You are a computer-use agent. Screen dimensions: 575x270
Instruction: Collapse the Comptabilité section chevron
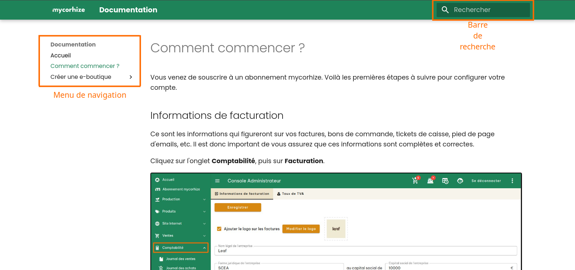(x=205, y=248)
